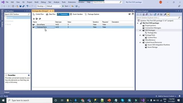Click the Save icon in the main toolbar

click(x=20, y=6)
